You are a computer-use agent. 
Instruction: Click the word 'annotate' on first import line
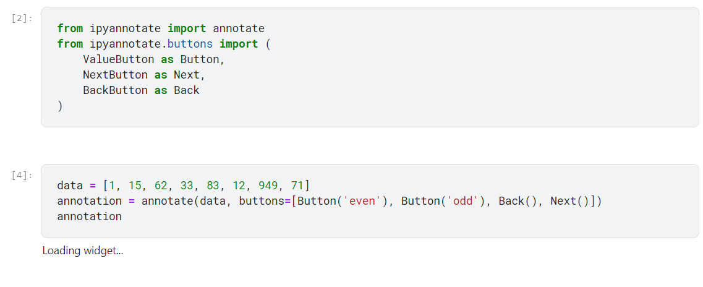239,28
